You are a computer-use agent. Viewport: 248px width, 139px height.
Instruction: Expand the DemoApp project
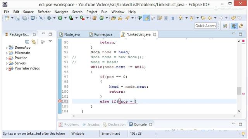point(7,48)
